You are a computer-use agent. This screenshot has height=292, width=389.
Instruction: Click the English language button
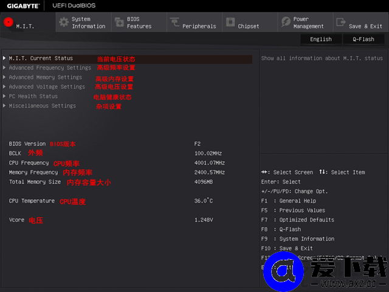coord(321,39)
